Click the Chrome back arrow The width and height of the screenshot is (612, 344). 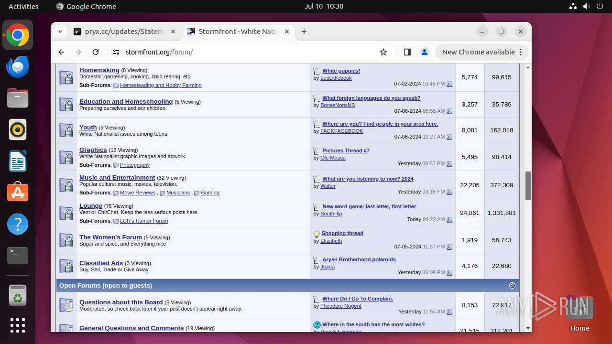[61, 52]
